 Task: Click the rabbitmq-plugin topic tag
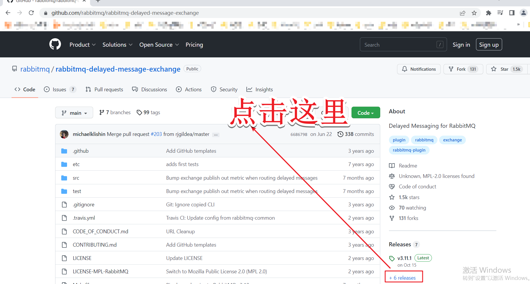(x=409, y=150)
